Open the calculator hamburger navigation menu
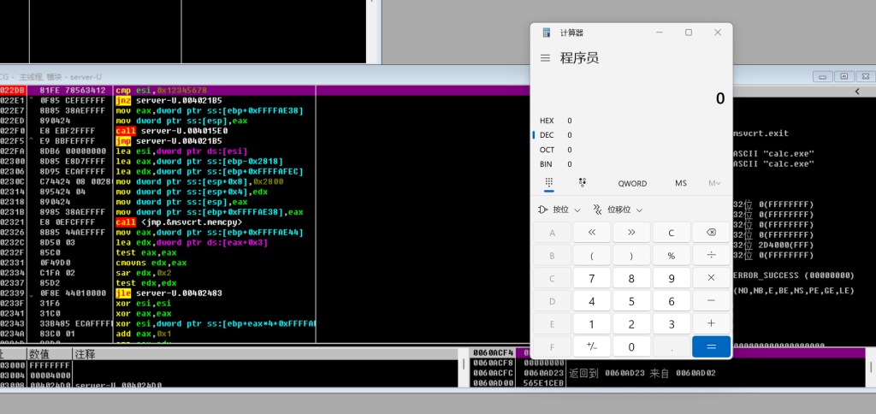The width and height of the screenshot is (876, 414). coord(545,58)
